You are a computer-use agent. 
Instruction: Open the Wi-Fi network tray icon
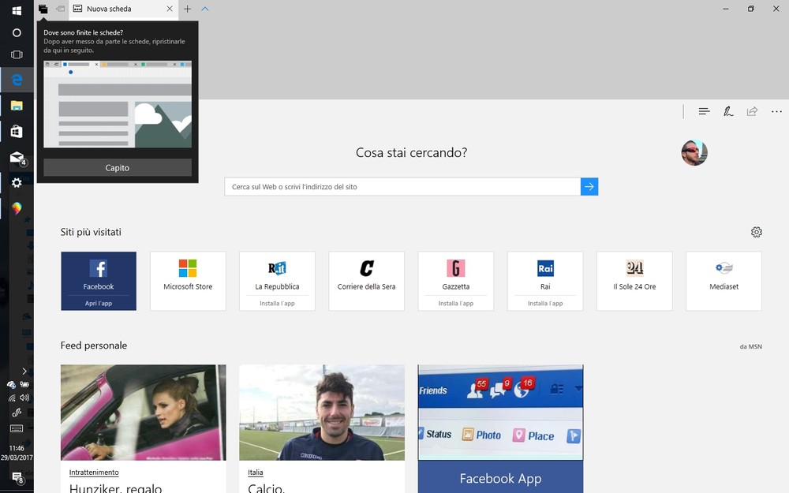(x=12, y=398)
